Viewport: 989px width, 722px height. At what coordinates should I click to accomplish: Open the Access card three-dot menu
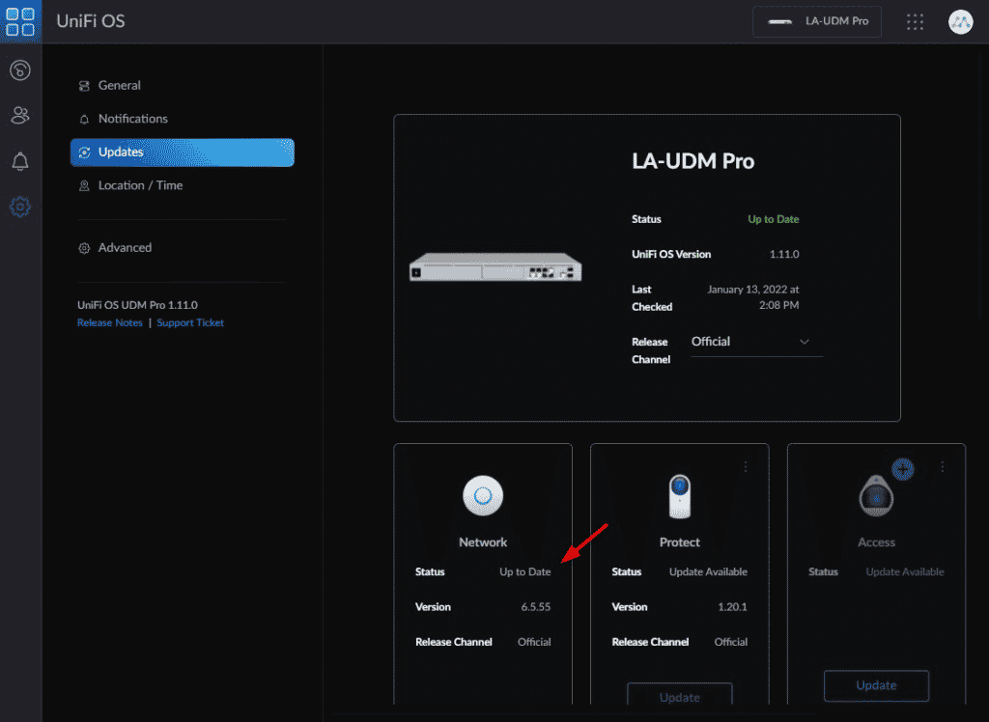943,466
